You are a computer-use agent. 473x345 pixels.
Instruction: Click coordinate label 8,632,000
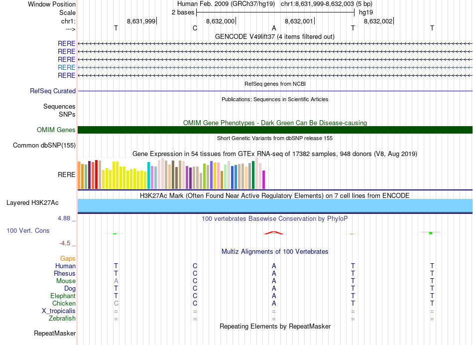(220, 21)
